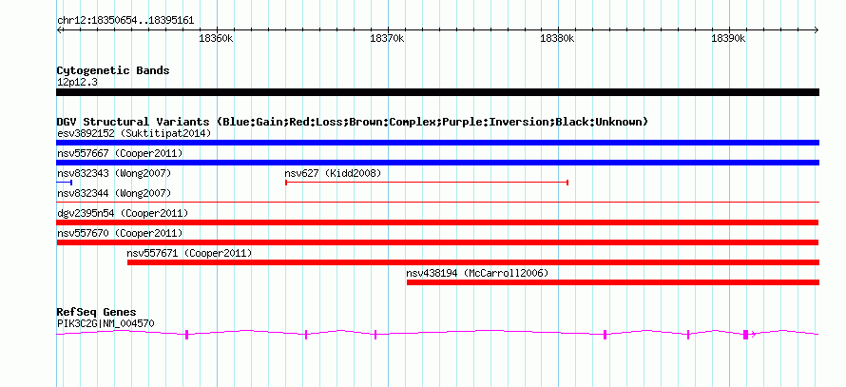The image size is (846, 387).
Task: Select the Cytogenetic Bands track title
Action: 113,70
